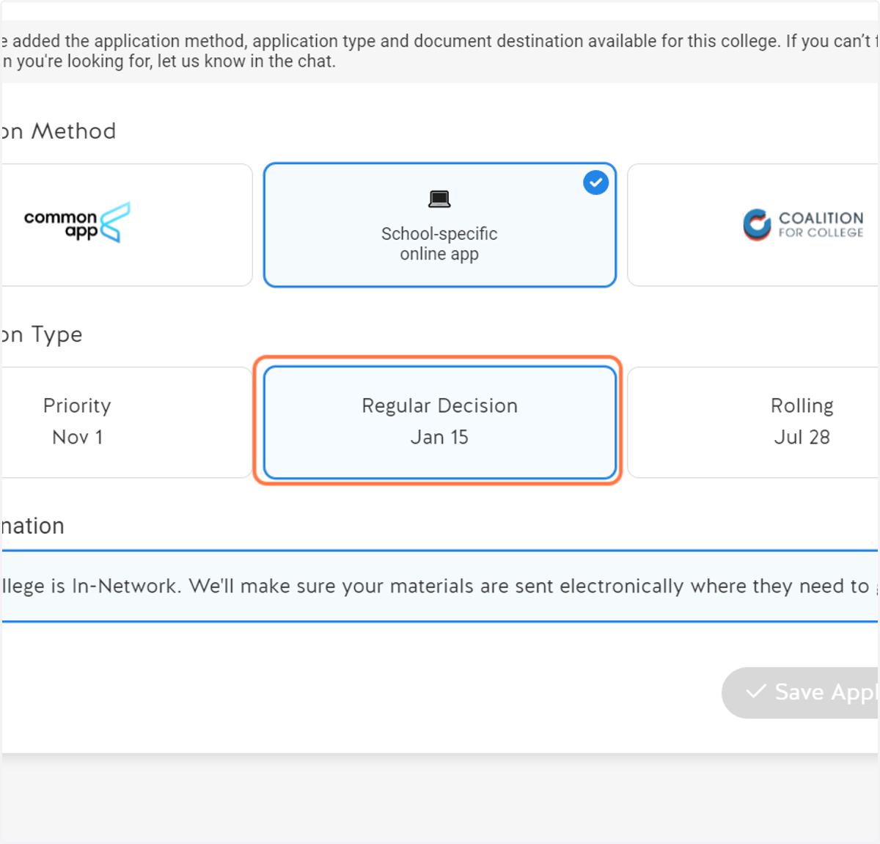Click the Save Application button
Screen dimensions: 880x844
[x=801, y=692]
